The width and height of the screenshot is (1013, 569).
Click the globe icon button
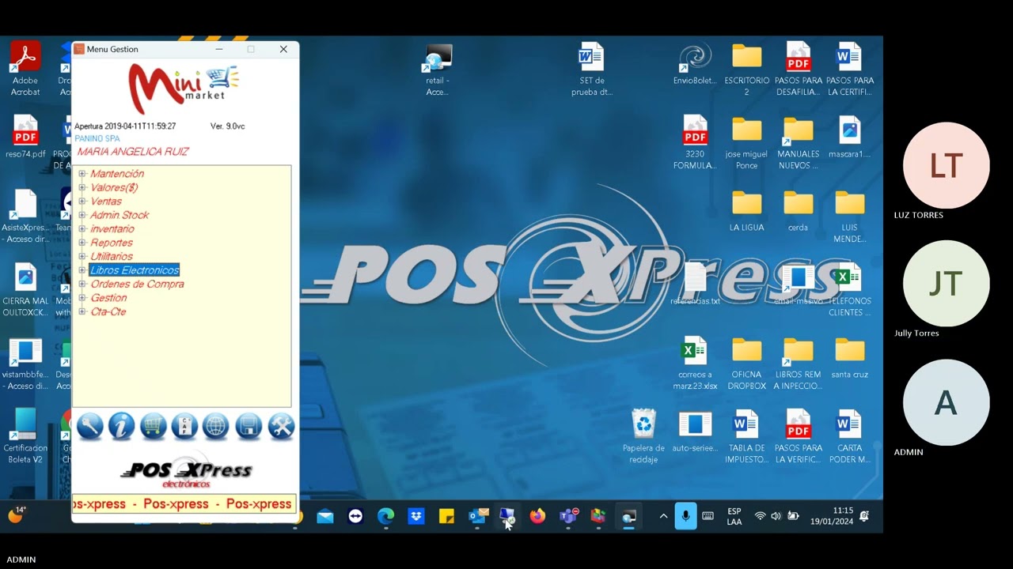[216, 427]
